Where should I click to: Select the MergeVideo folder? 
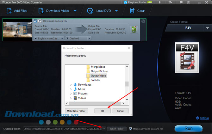[98, 67]
